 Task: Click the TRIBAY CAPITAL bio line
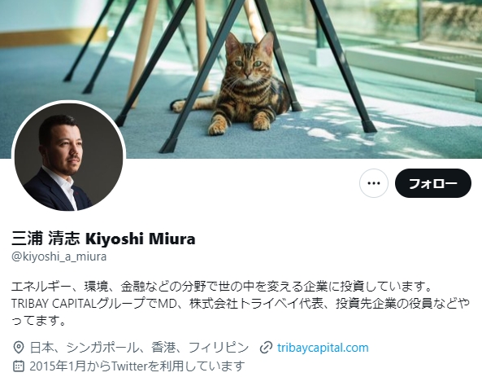[241, 304]
